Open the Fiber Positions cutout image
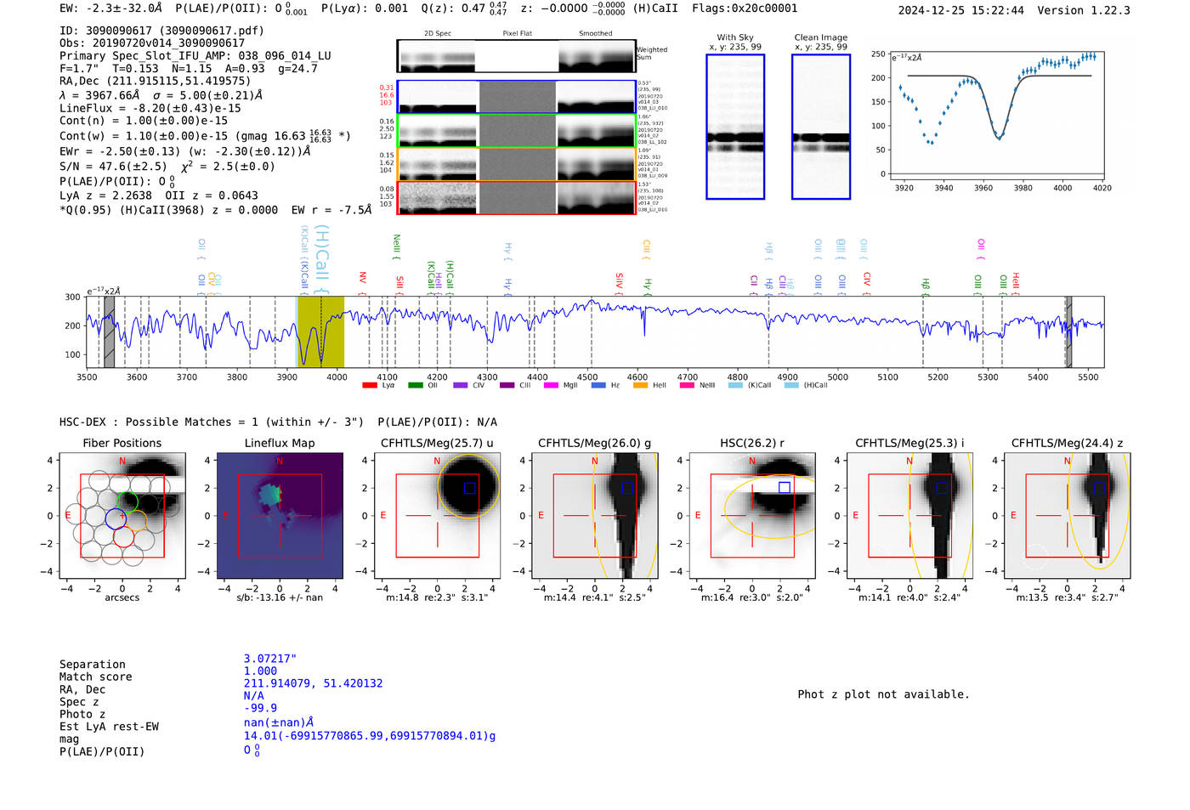Image resolution: width=1190 pixels, height=810 pixels. (x=122, y=515)
